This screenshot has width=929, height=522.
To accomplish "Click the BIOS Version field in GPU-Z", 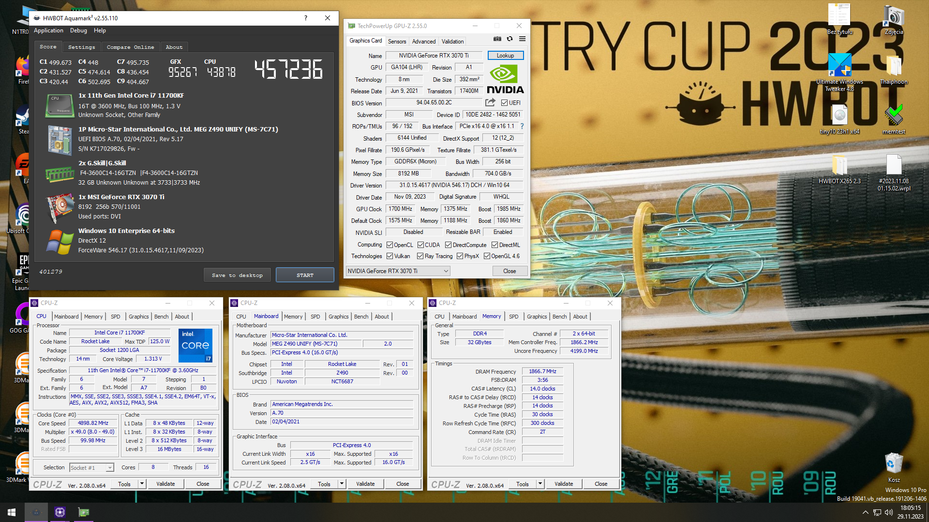I will (434, 103).
